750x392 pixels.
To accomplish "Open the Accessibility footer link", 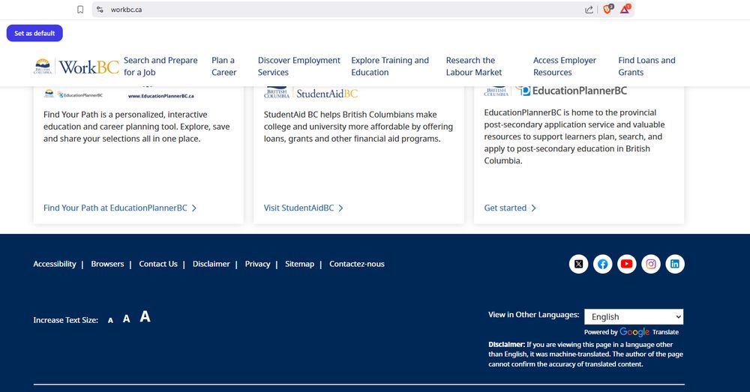I will [x=55, y=264].
